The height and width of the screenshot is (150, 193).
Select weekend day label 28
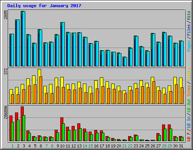coord(164,146)
